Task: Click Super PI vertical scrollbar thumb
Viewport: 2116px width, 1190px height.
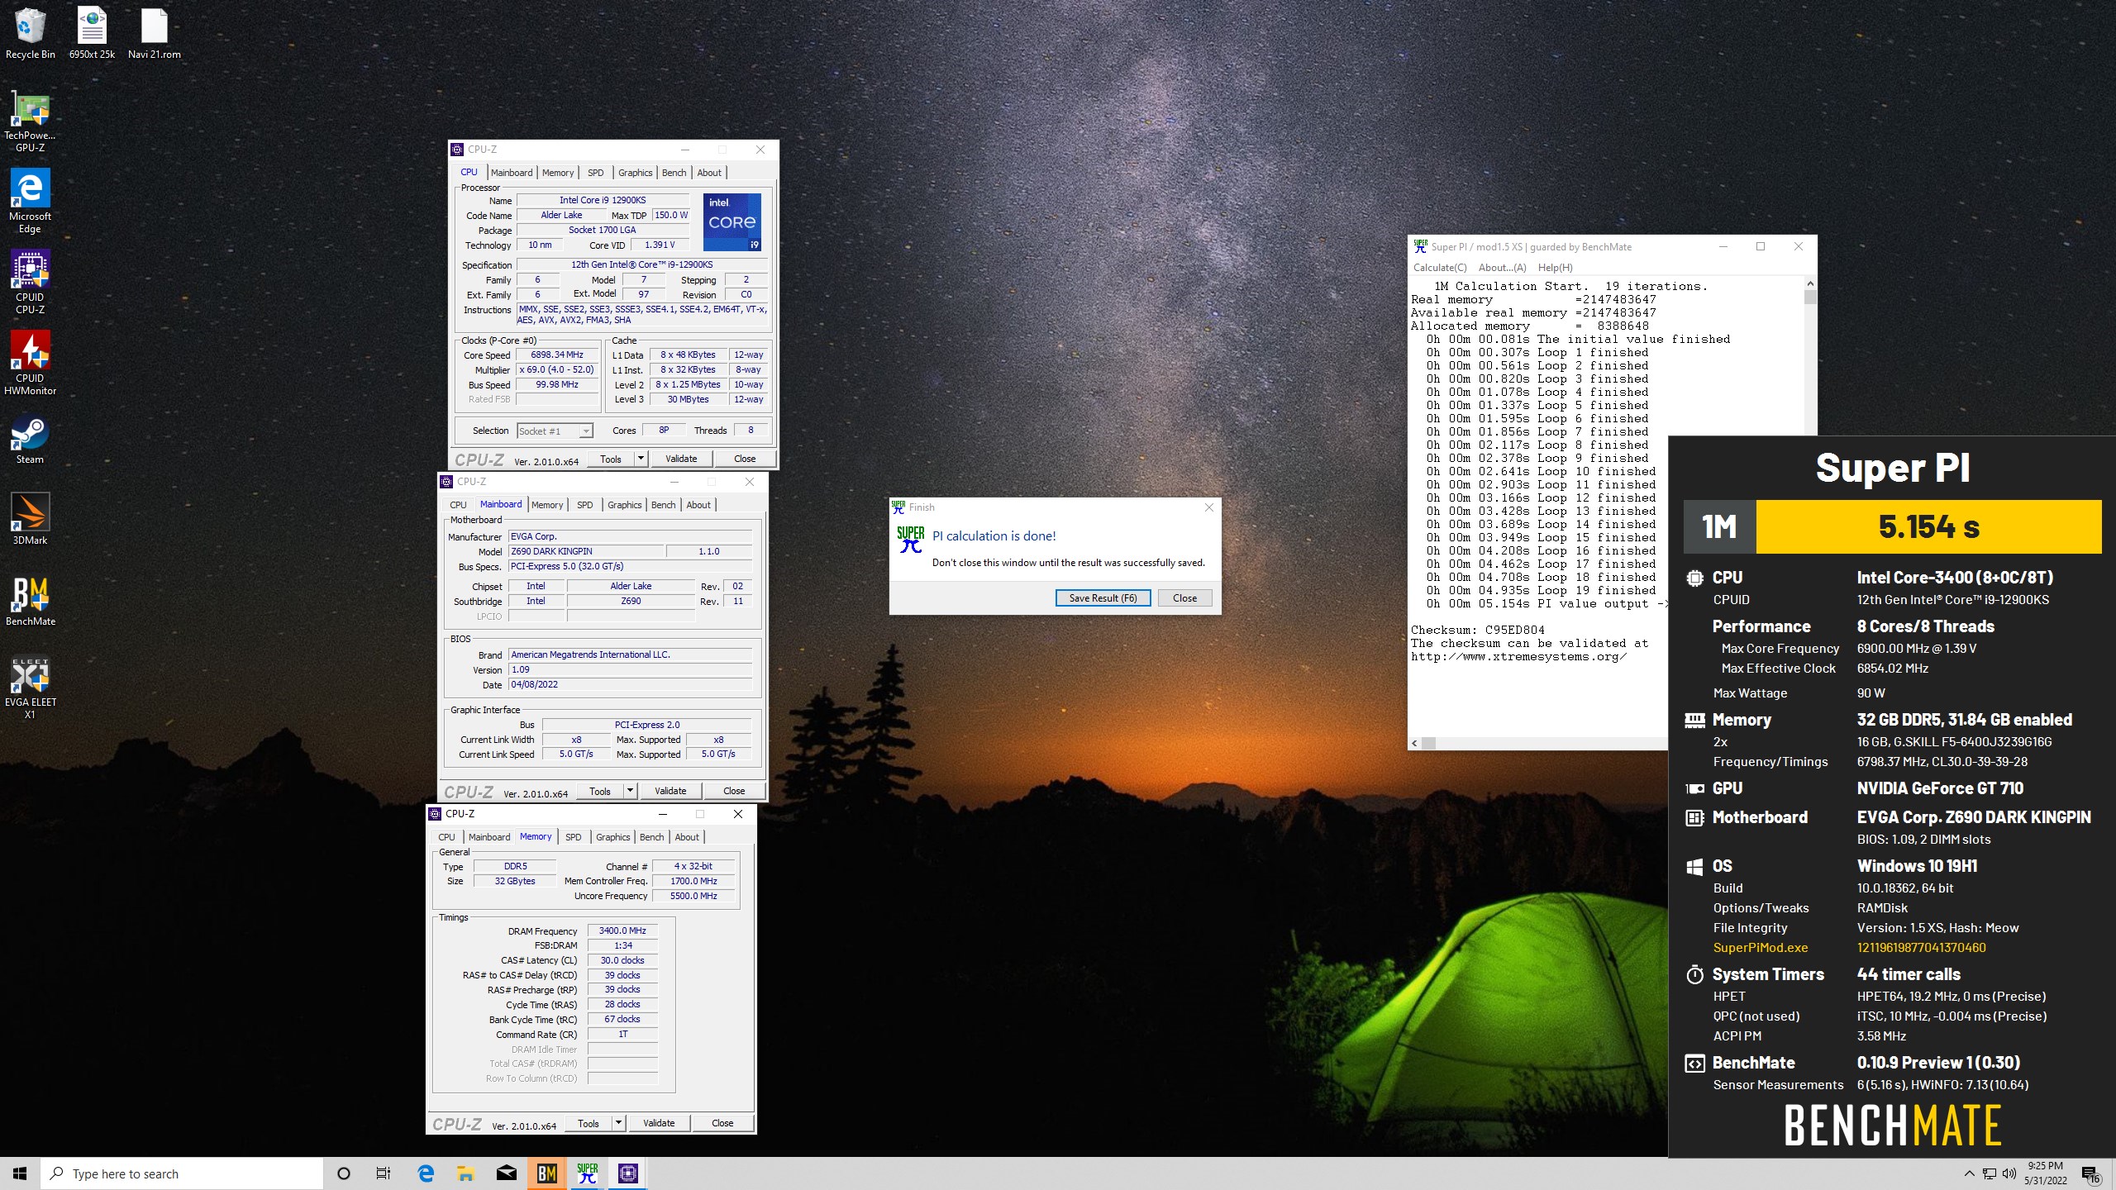Action: [x=1810, y=297]
